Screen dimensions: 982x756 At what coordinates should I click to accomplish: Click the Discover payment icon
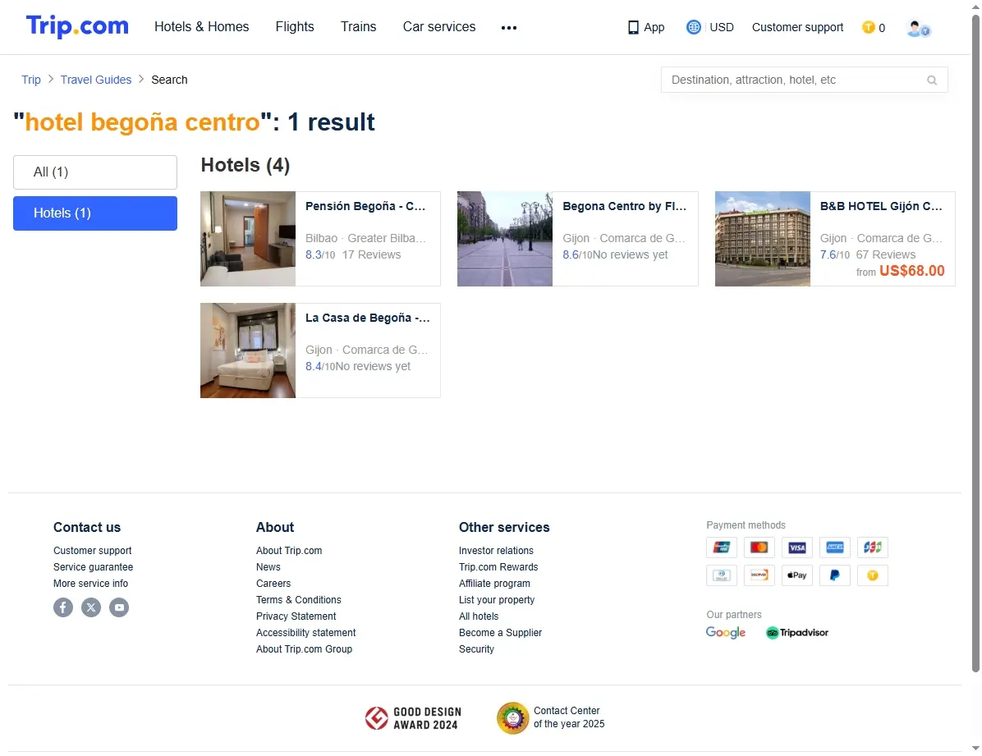(759, 575)
